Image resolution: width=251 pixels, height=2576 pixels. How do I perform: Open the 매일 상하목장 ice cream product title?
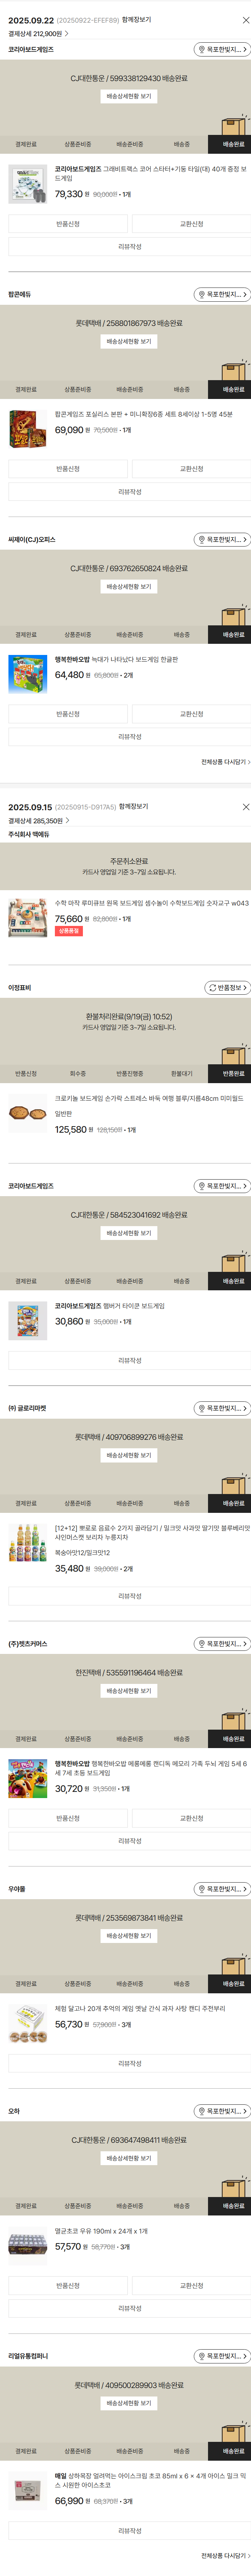click(150, 2476)
